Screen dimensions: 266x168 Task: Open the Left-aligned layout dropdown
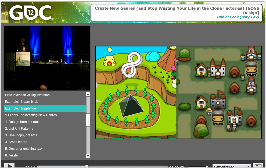[232, 166]
